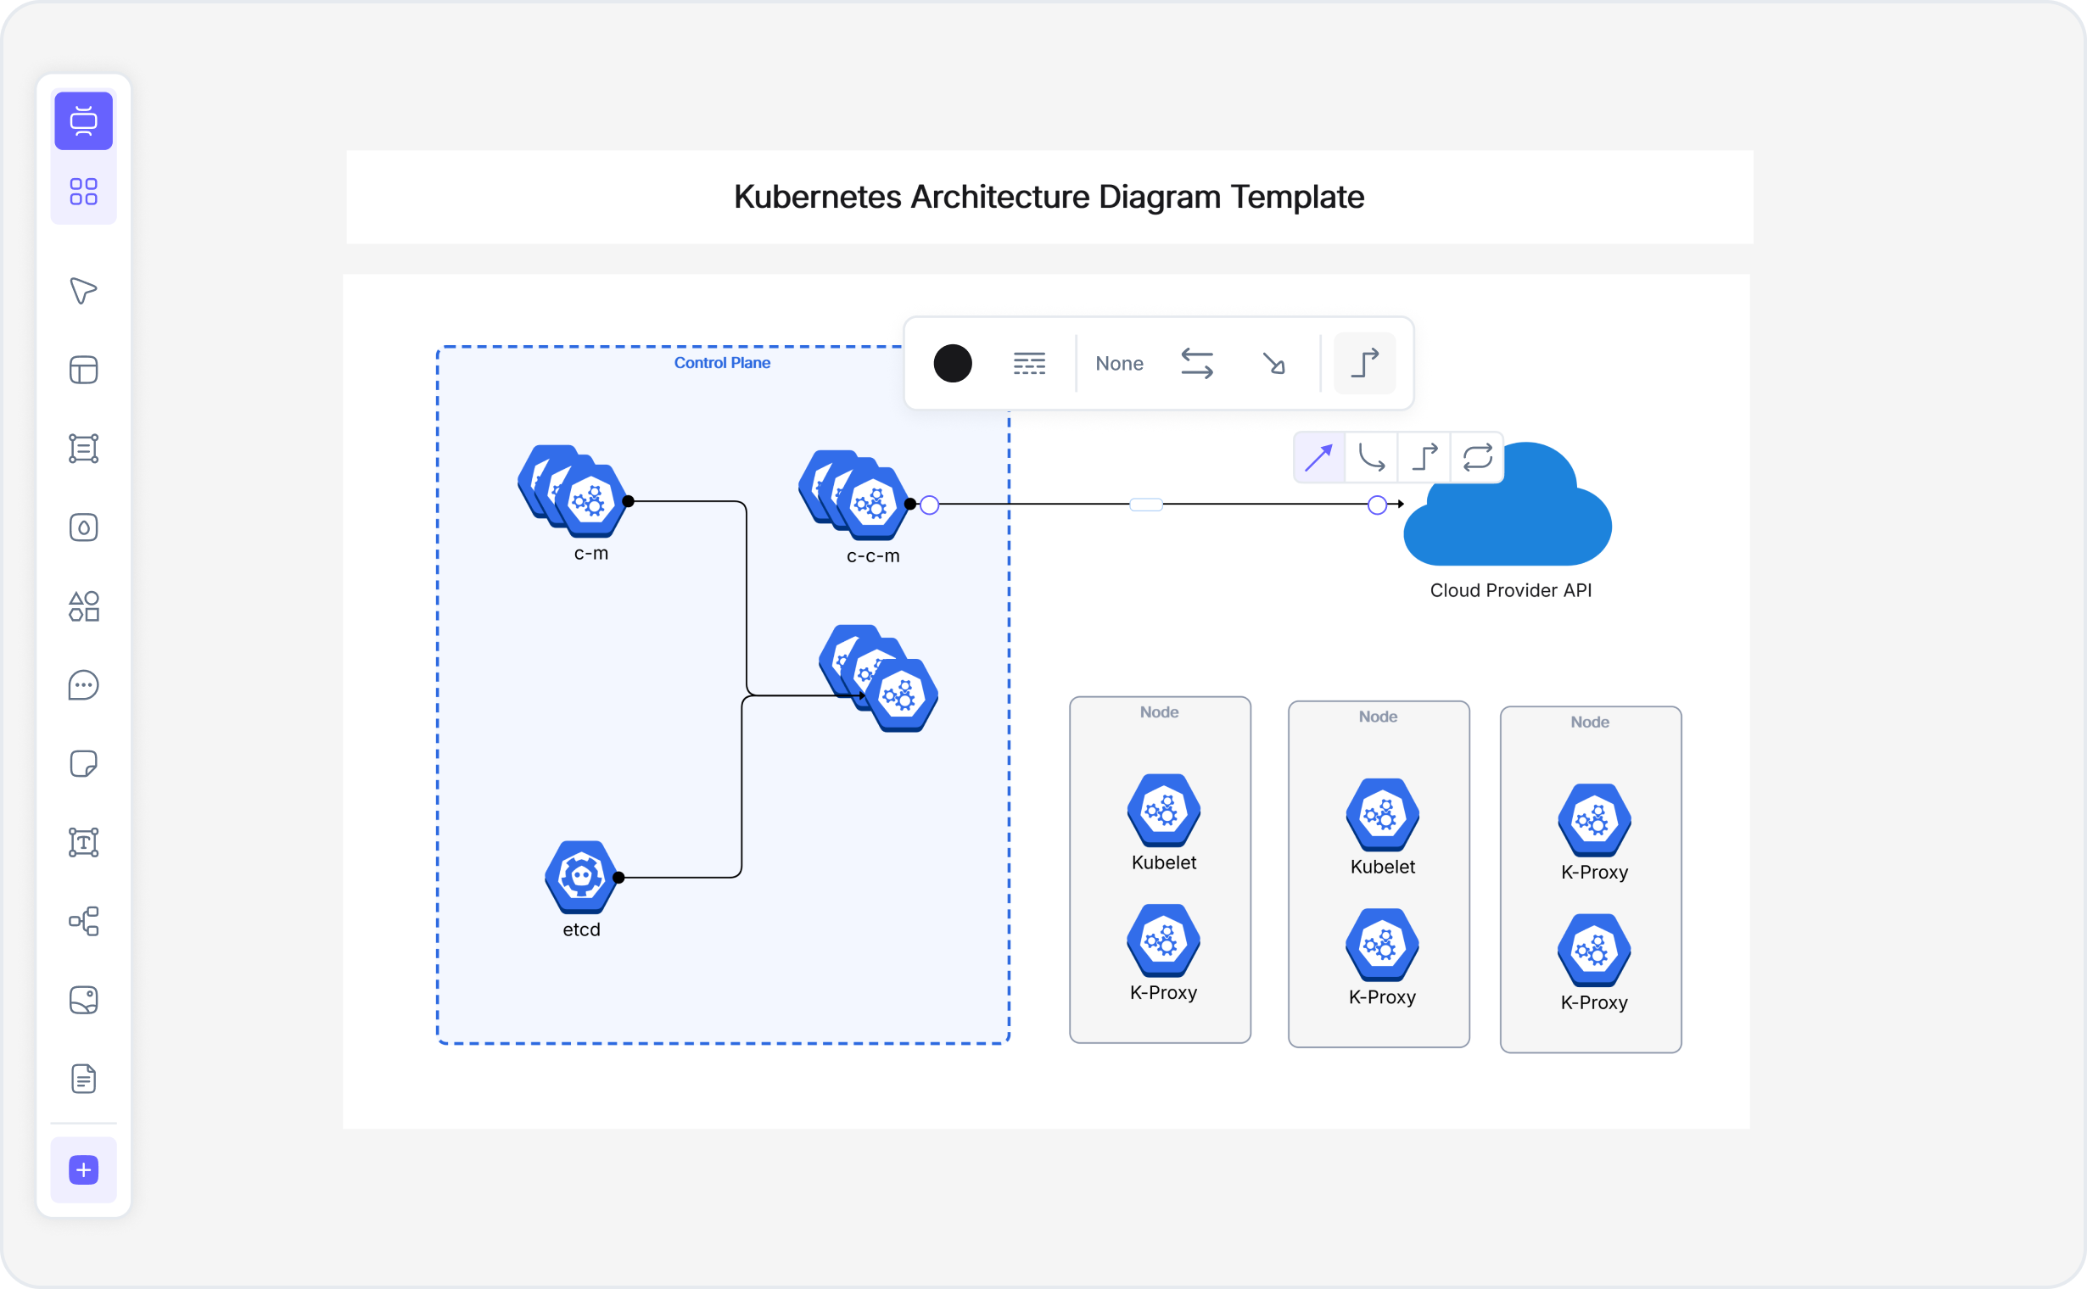The width and height of the screenshot is (2087, 1289).
Task: Click the c-c-m label text
Action: coord(872,555)
